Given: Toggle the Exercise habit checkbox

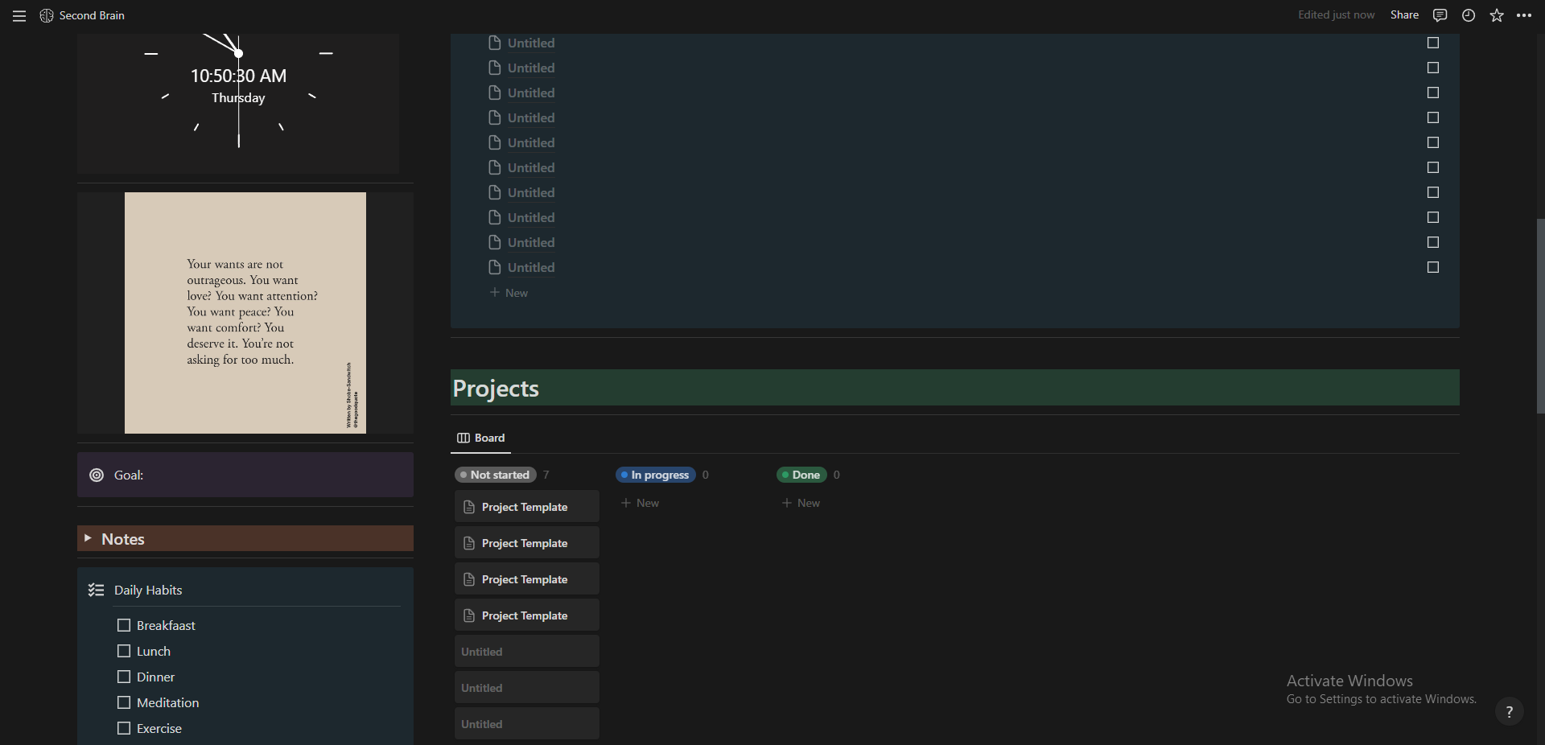Looking at the screenshot, I should coord(124,729).
